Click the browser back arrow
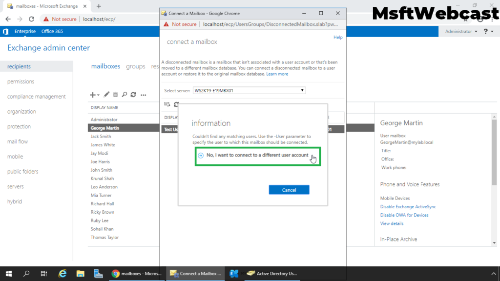 [x=8, y=19]
